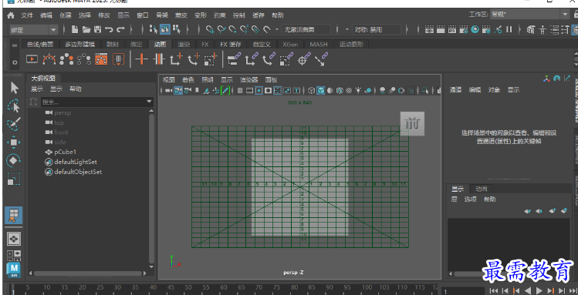
Task: Open the Constrain menu in menu bar
Action: pos(220,15)
